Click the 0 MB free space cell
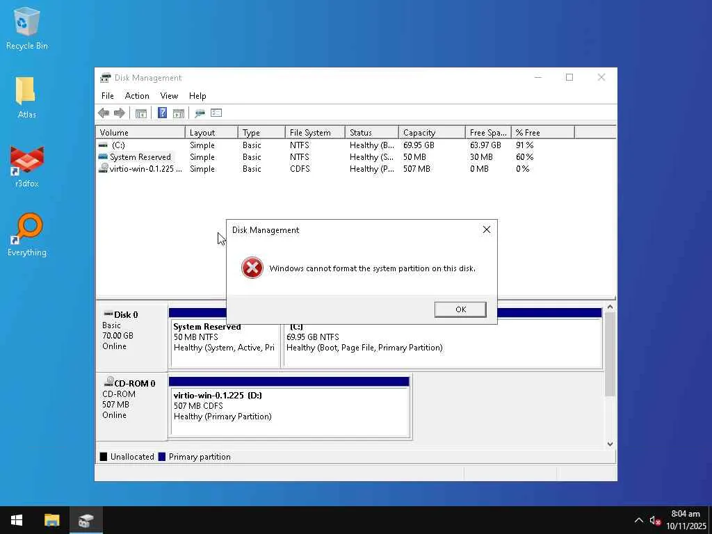Screen dimensions: 712x534 pyautogui.click(x=479, y=169)
